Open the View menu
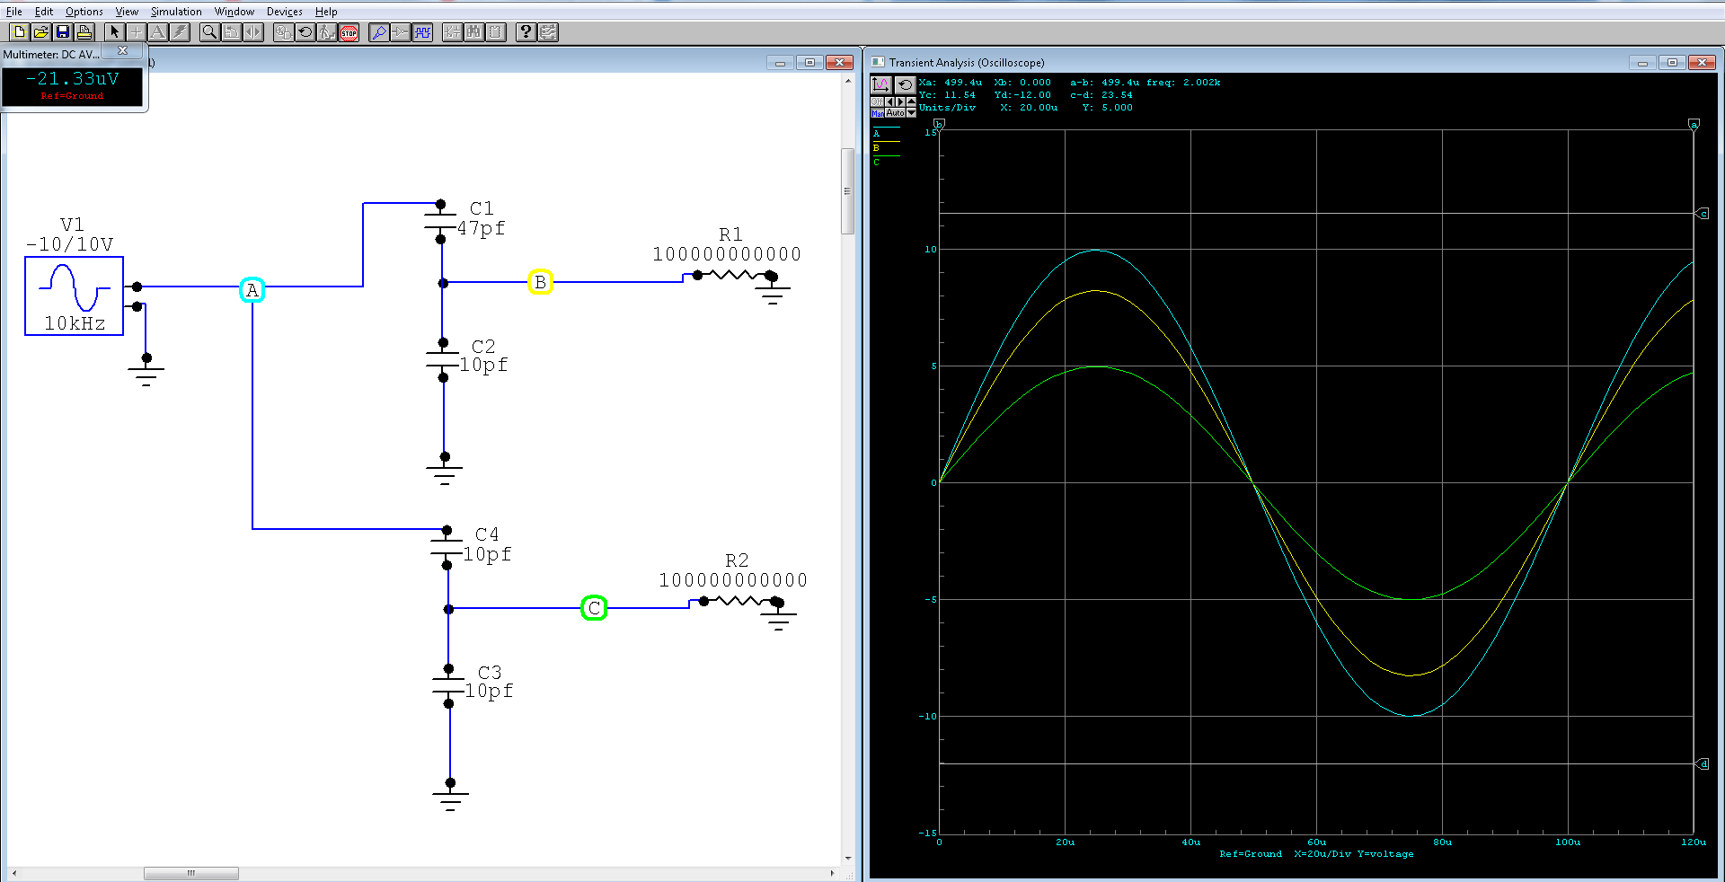This screenshot has height=882, width=1725. click(x=127, y=12)
